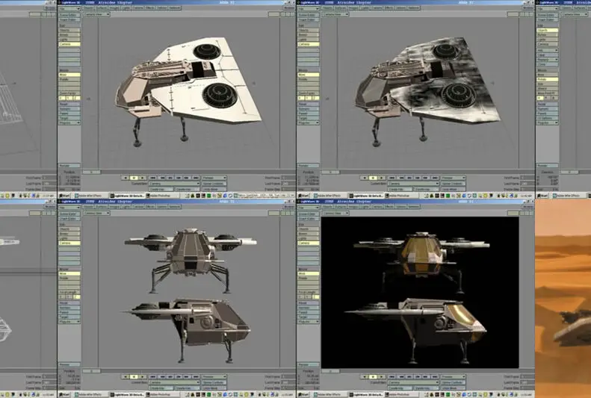The width and height of the screenshot is (591, 398).
Task: Open the Plug-ins dropdown in top-right window
Action: point(309,122)
